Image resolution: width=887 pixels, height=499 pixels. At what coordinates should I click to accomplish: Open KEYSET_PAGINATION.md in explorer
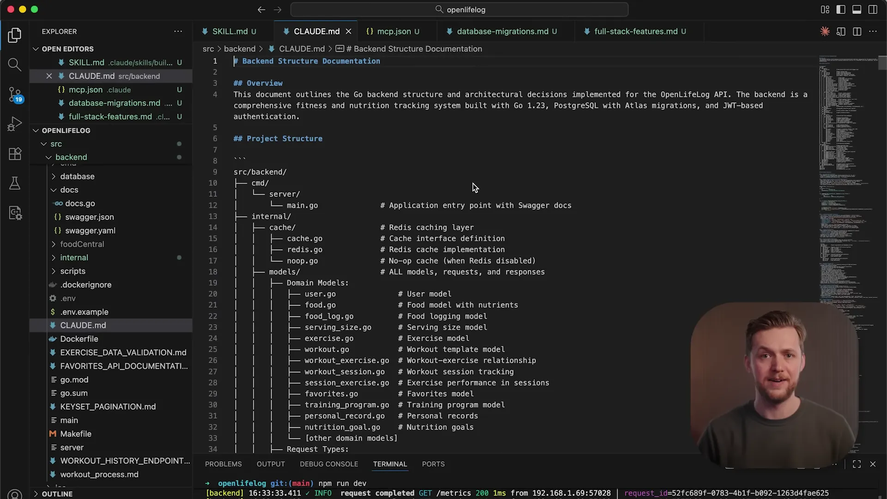tap(108, 407)
